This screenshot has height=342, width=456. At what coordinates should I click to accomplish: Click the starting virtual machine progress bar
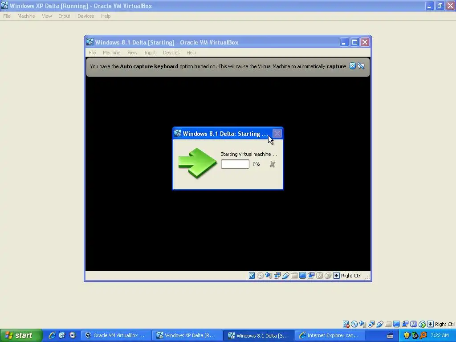click(235, 164)
